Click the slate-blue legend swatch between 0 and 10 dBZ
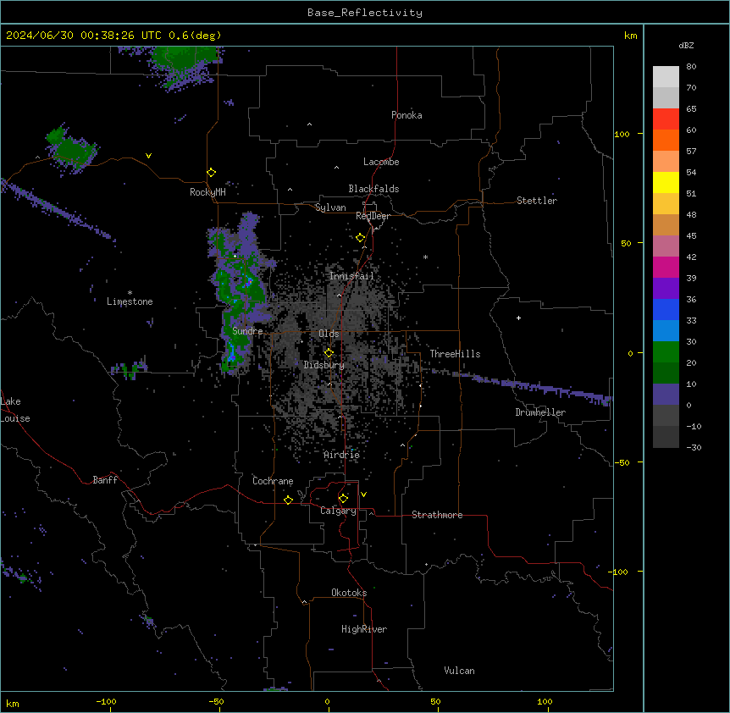 (666, 395)
